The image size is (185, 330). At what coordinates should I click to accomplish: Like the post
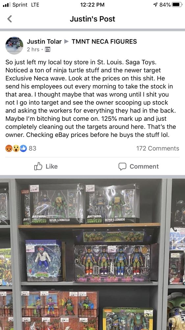coord(46,166)
